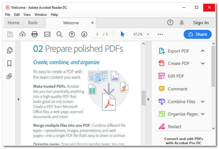Click the Redact tool label
Viewport: 219px width, 149px height.
tap(174, 126)
